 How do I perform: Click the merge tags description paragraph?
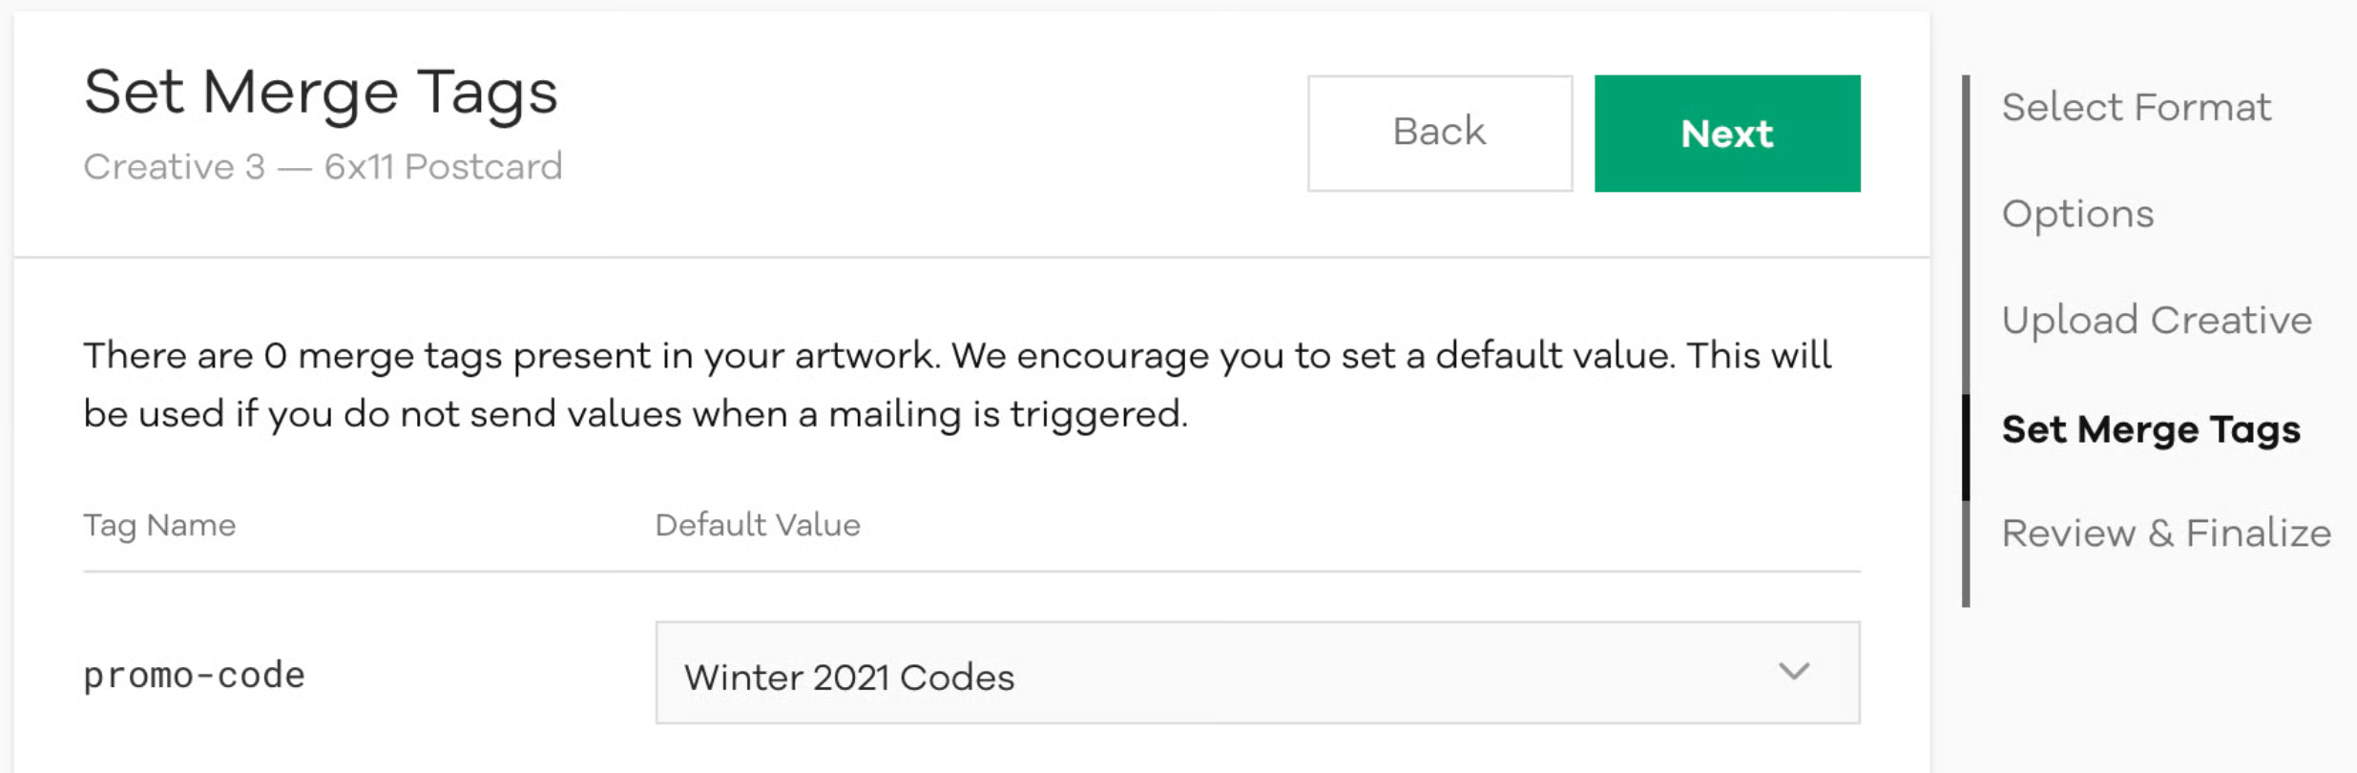click(x=956, y=385)
